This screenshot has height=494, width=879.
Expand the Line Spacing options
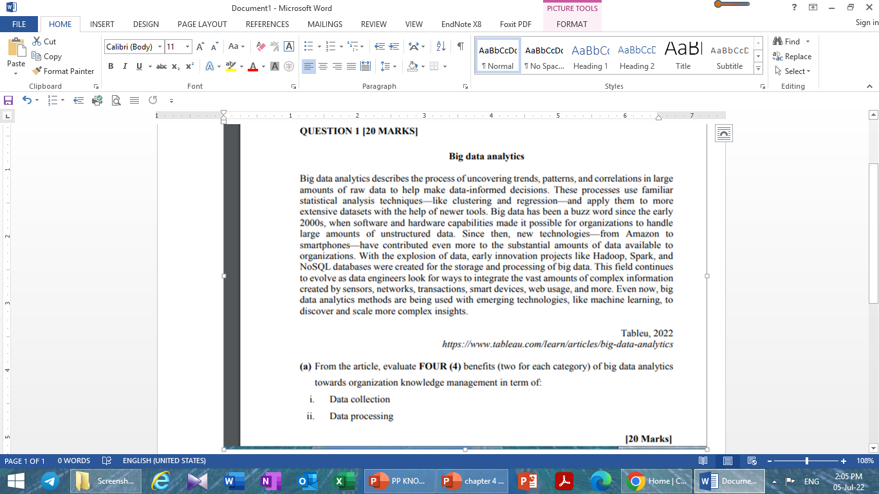point(395,66)
